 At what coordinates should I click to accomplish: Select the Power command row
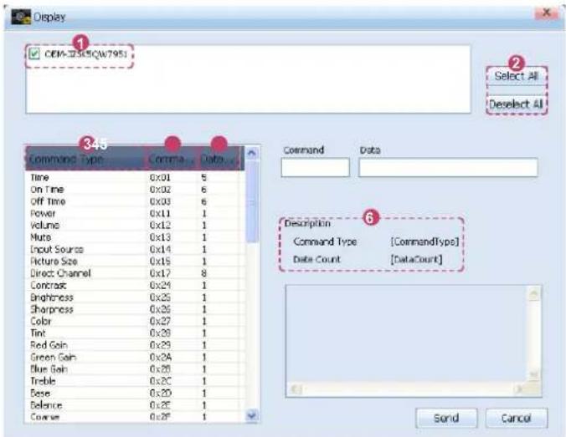tap(134, 213)
